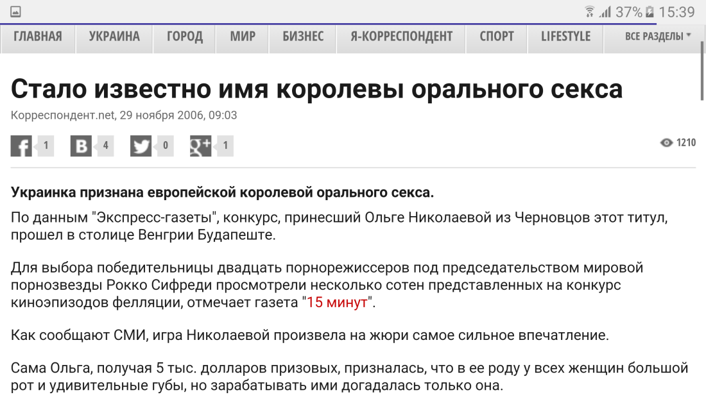Open the УКРАИНА news section

[x=114, y=37]
